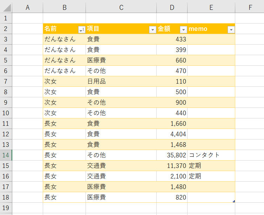
Task: Select the cell with amount 470
Action: coord(172,71)
